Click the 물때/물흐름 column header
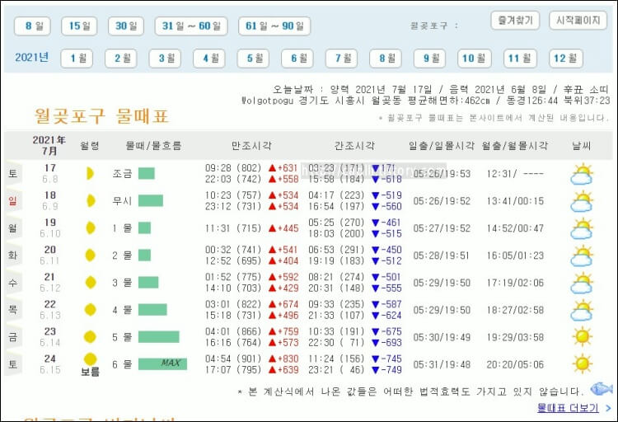Image resolution: width=618 pixels, height=422 pixels. pyautogui.click(x=153, y=146)
